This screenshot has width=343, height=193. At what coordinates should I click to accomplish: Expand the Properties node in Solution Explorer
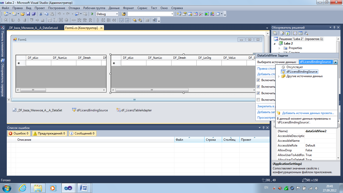coord(279,48)
